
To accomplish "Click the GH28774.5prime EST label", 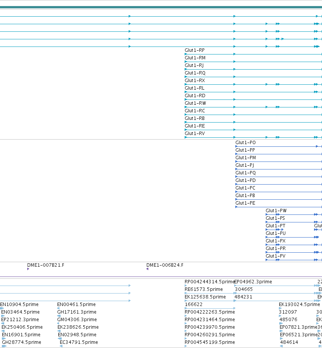I will (22, 342).
